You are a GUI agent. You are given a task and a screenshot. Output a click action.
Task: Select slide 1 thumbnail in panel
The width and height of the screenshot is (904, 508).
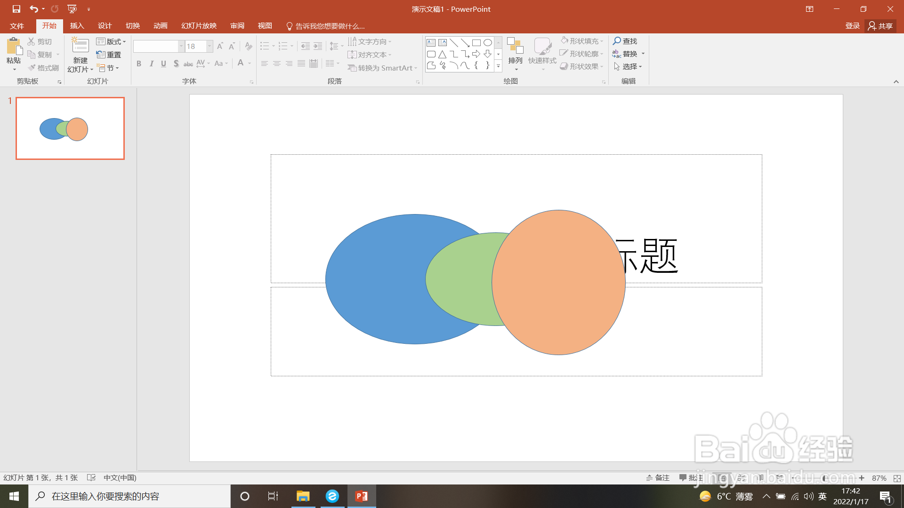70,128
